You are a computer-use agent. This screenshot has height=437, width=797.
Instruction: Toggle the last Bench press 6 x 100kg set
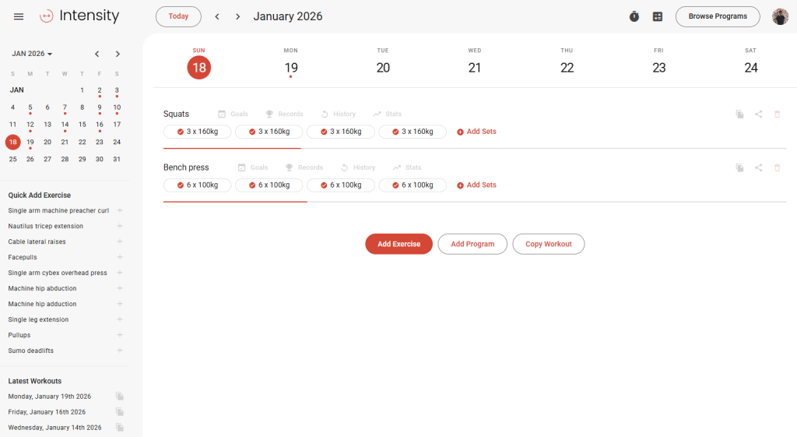click(x=395, y=185)
